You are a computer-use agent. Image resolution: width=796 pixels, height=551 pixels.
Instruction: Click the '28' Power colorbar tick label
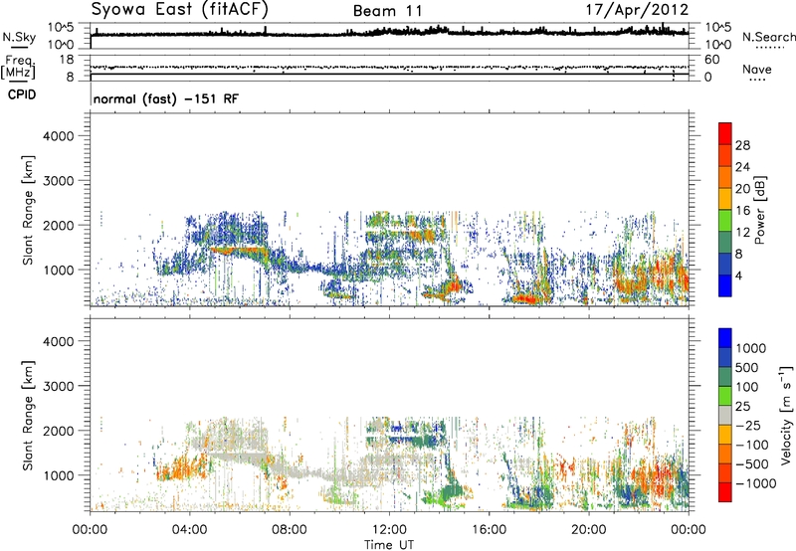742,145
